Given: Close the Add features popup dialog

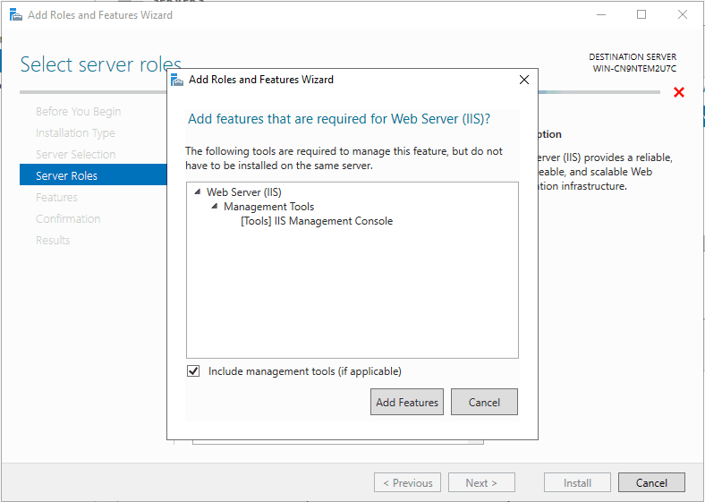Looking at the screenshot, I should point(524,80).
